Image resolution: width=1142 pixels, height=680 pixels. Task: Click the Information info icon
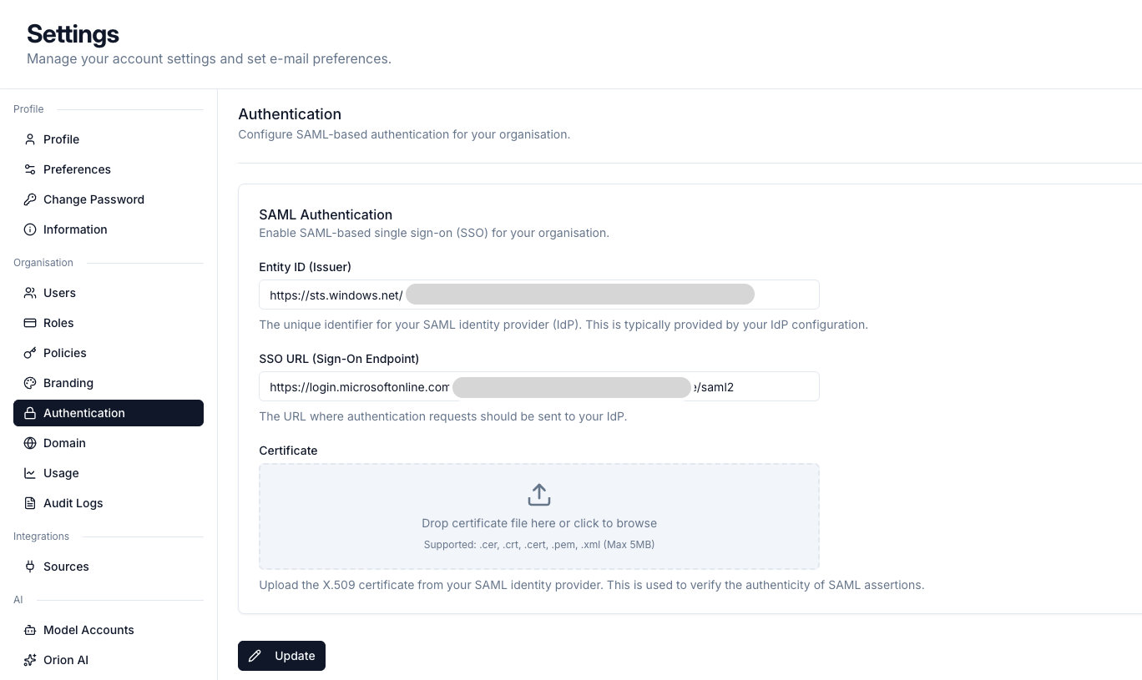[x=28, y=229]
